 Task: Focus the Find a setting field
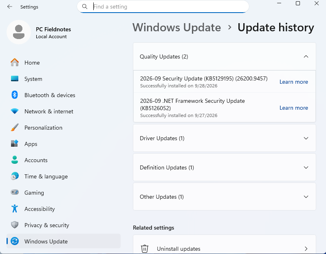point(163,7)
